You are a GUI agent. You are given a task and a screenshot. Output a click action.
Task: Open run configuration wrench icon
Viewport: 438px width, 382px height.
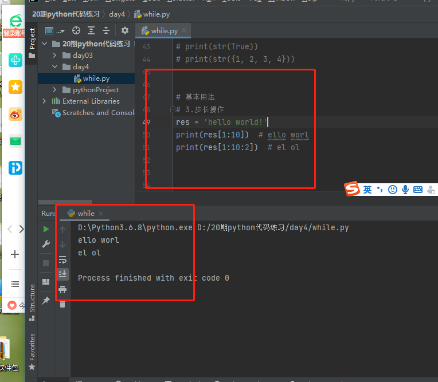click(46, 244)
